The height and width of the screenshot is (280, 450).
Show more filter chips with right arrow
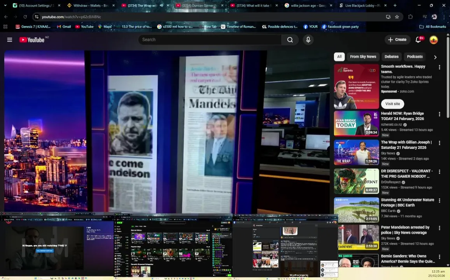pos(435,57)
